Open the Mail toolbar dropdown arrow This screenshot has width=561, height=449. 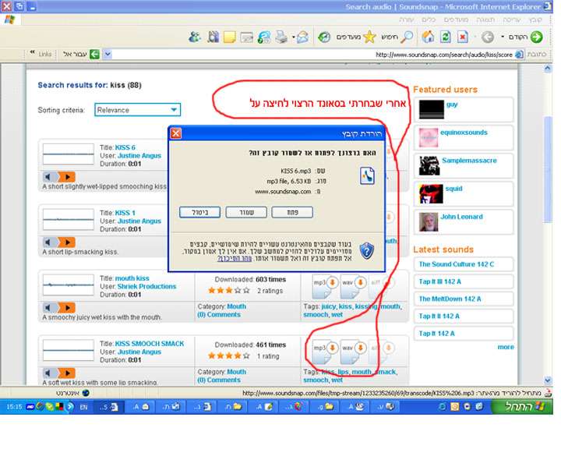pos(294,37)
